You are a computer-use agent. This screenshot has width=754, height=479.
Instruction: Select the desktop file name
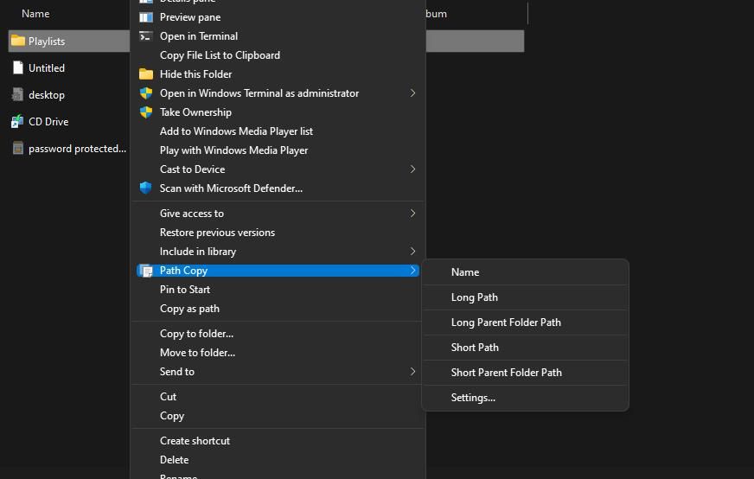click(x=47, y=95)
